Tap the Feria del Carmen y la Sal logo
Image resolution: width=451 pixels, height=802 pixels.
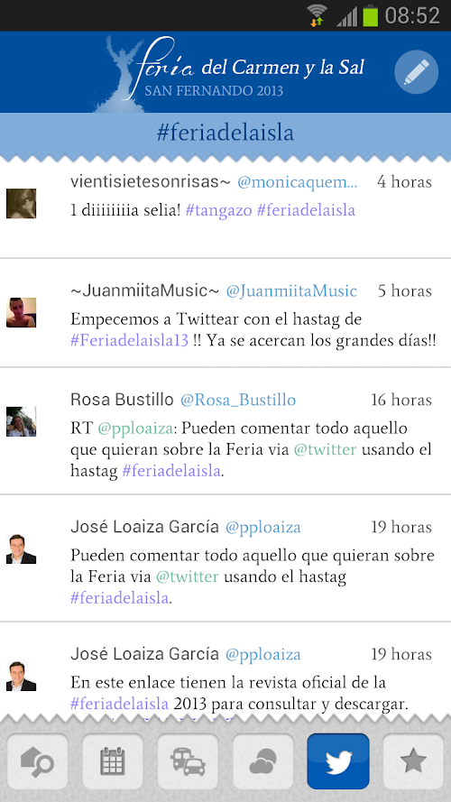click(x=230, y=72)
